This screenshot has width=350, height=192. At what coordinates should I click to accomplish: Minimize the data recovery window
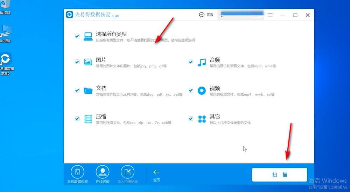283,15
